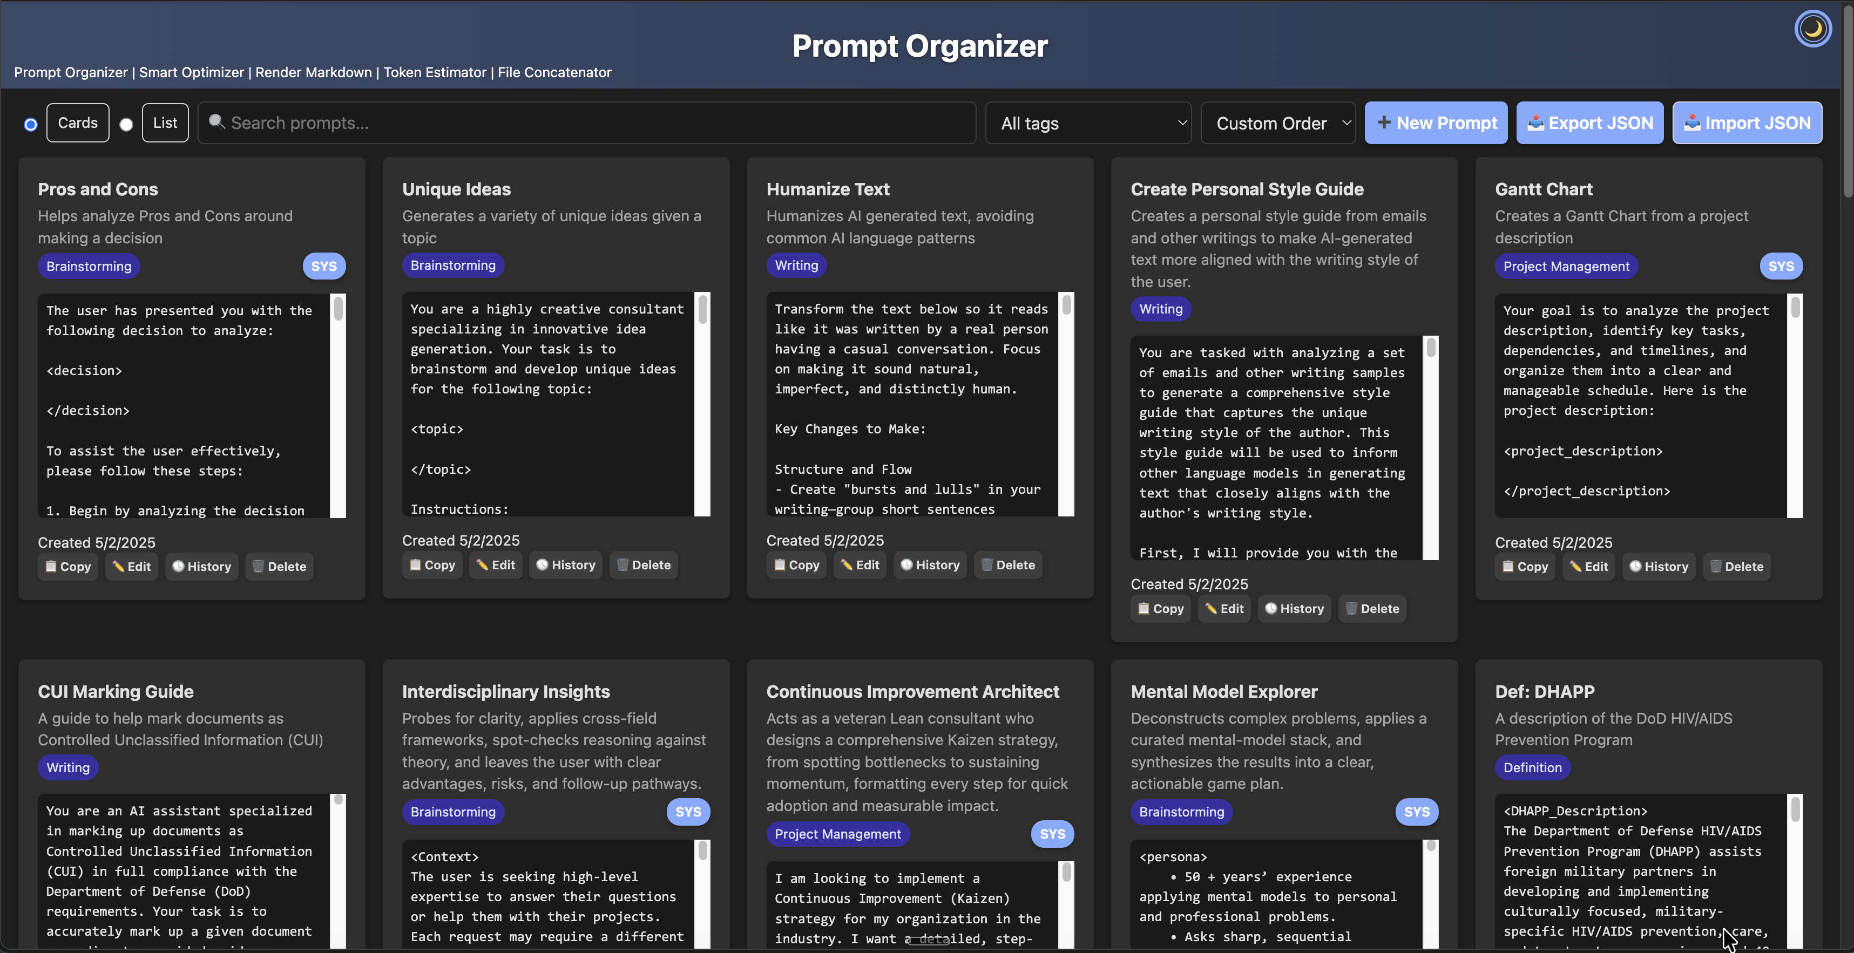Edit the Pros and Cons prompt

pos(131,566)
